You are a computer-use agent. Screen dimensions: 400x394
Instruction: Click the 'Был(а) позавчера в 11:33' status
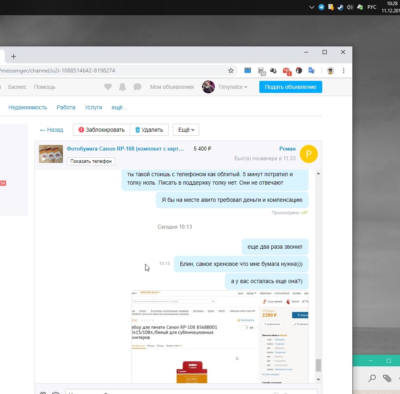click(x=265, y=158)
